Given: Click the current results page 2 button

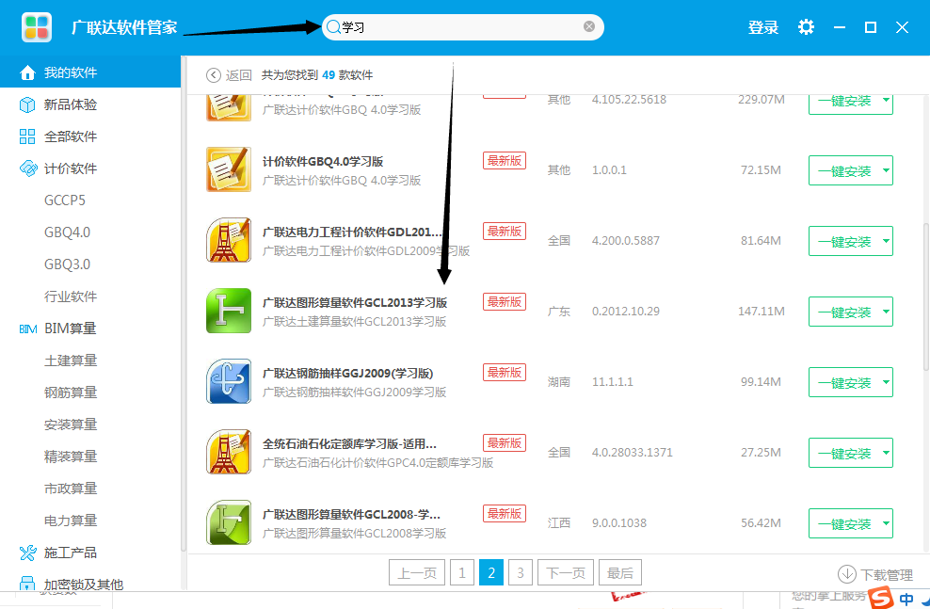Looking at the screenshot, I should (x=491, y=573).
